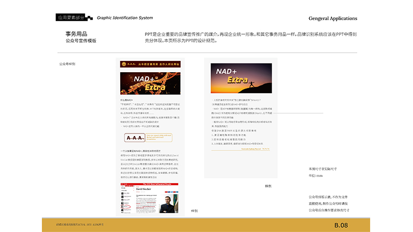Click the '样例' caption below the right sample
Image resolution: width=413 pixels, height=232 pixels.
coord(268,186)
